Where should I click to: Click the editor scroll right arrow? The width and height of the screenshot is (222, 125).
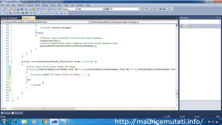(174, 108)
